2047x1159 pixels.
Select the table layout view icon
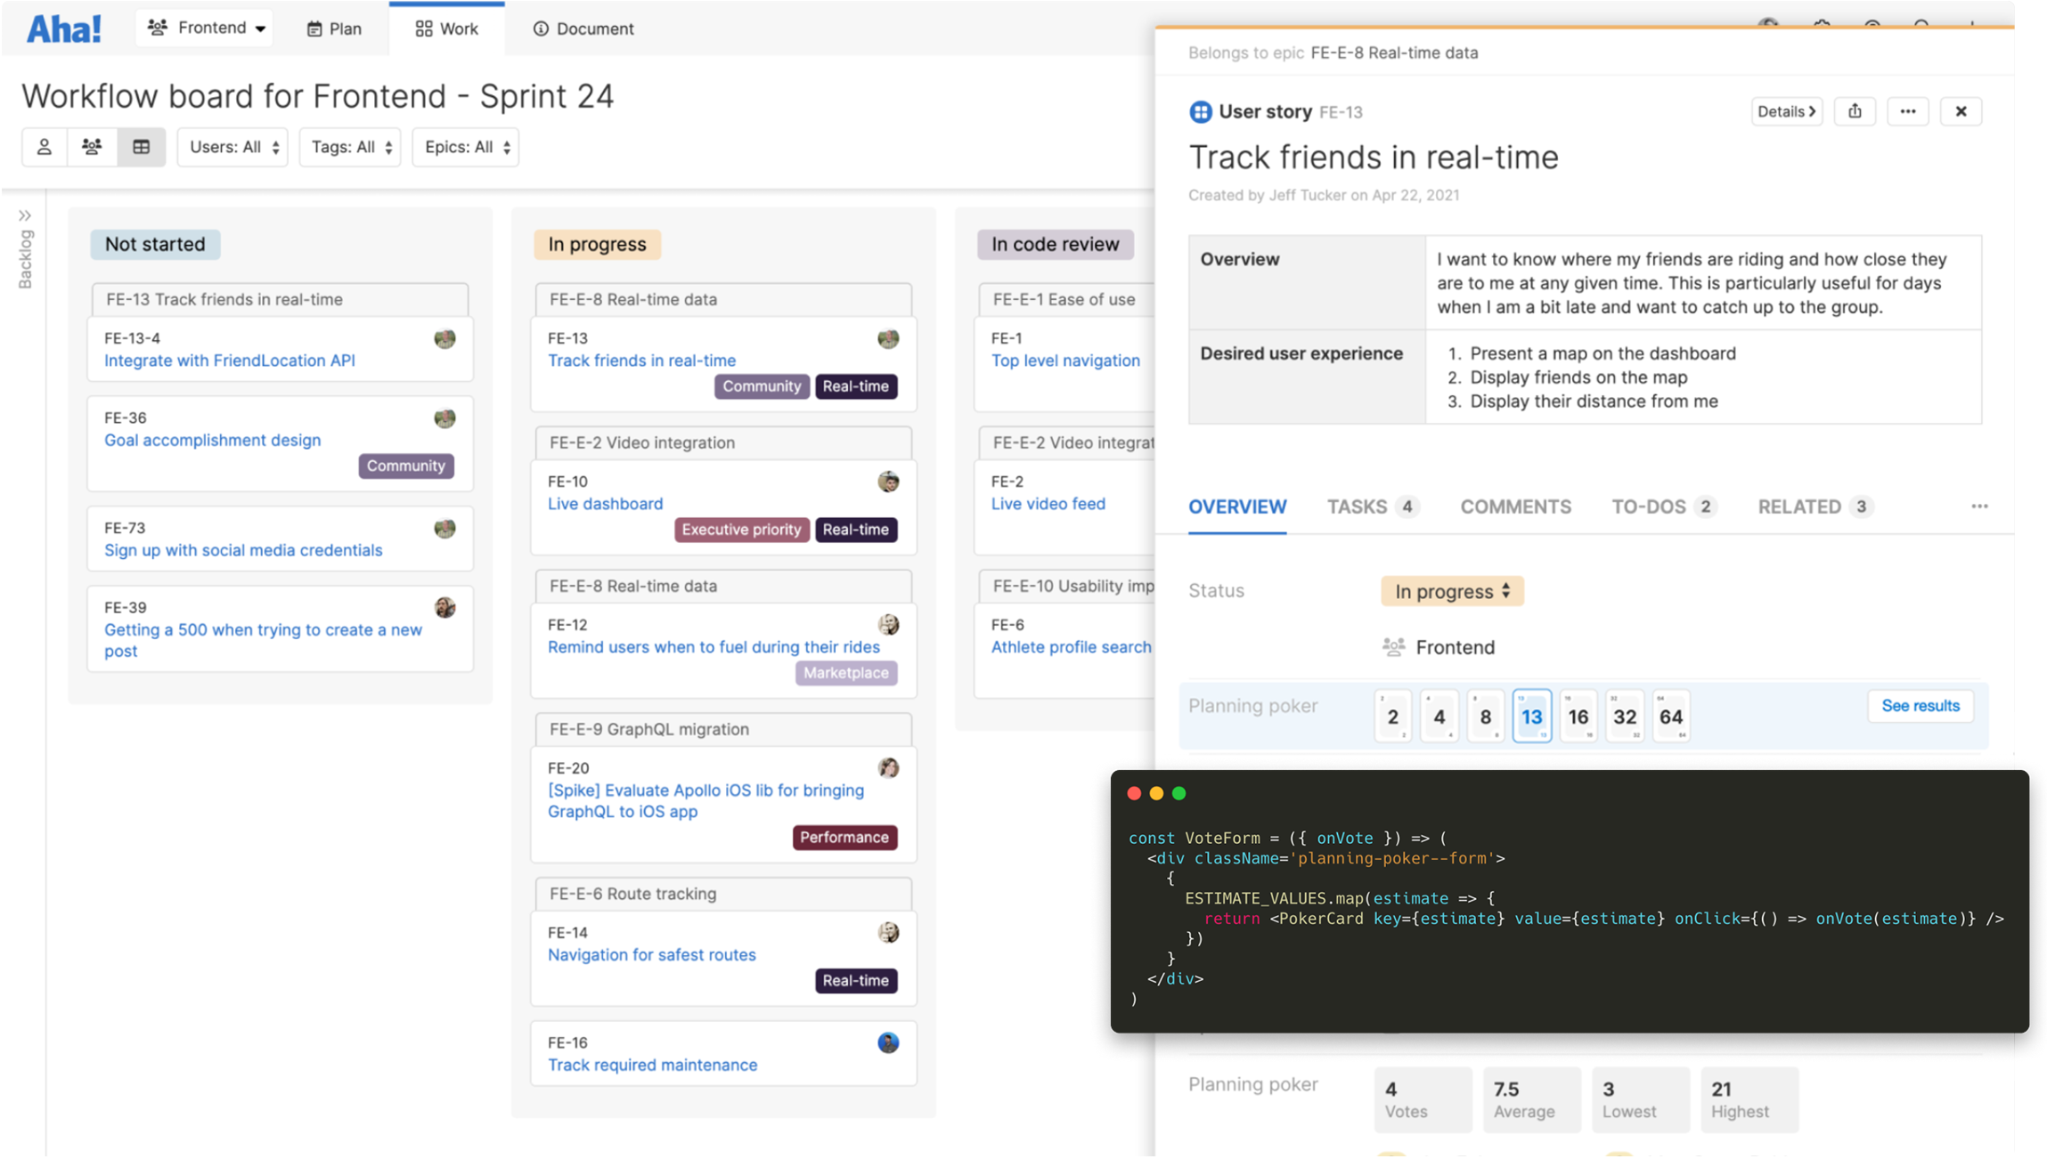[x=141, y=146]
